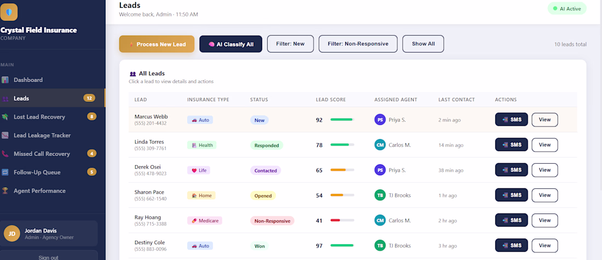This screenshot has height=260, width=602.
Task: Apply the Filter: Non-Responsive toggle
Action: click(x=358, y=44)
